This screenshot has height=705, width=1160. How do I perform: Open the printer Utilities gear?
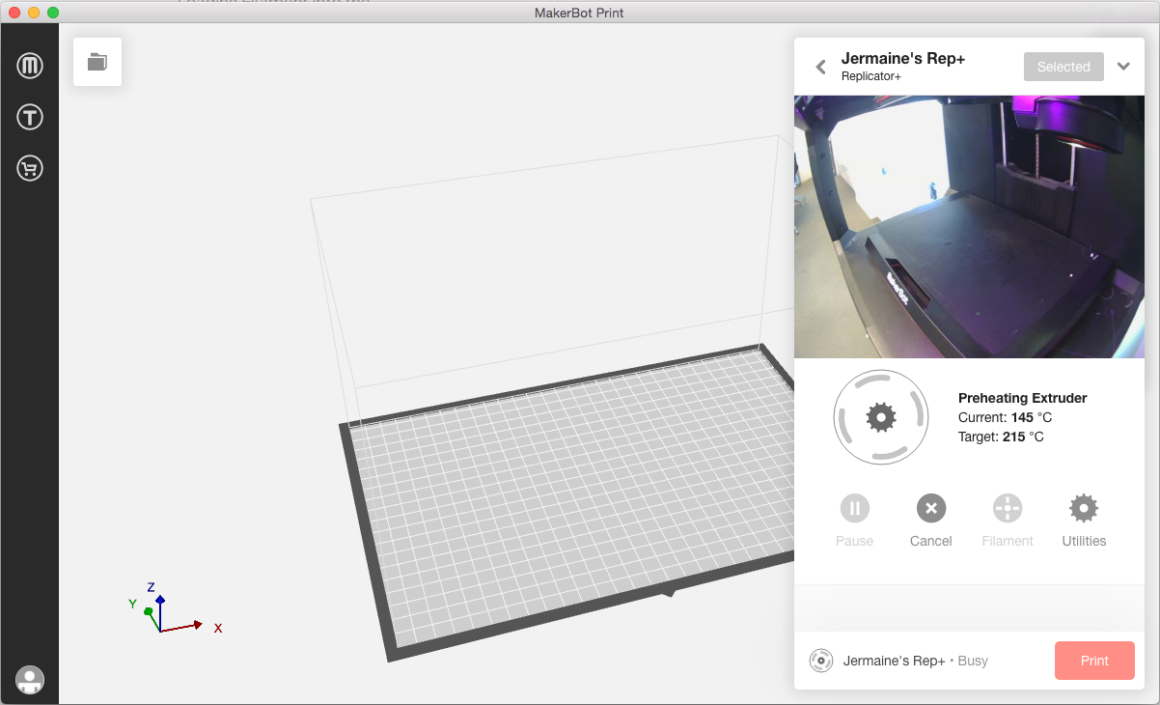click(1084, 508)
